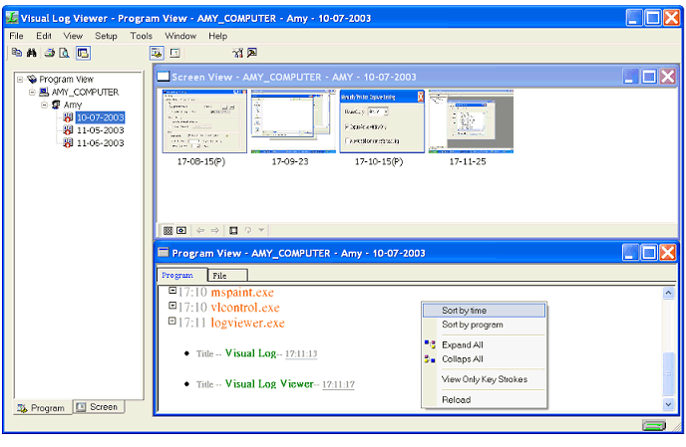
Task: Open print preview from the toolbar
Action: coord(65,53)
